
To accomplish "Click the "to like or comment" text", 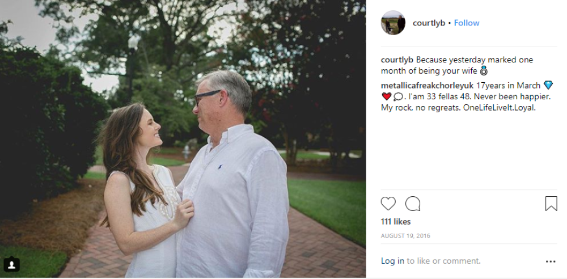I will [x=443, y=261].
